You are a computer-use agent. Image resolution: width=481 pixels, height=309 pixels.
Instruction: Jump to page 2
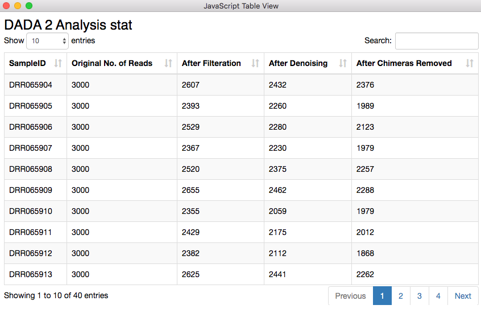[x=401, y=296]
